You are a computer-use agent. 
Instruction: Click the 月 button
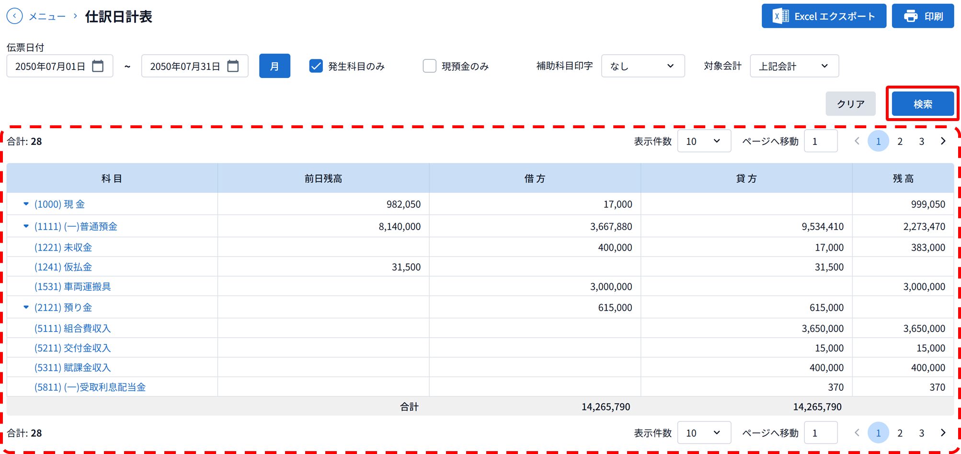tap(275, 66)
